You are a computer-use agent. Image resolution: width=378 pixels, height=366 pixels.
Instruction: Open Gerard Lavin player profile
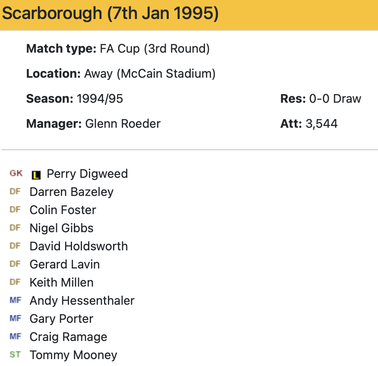[x=64, y=265]
